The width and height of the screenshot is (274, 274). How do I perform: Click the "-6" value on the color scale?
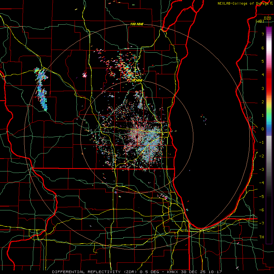[262, 210]
